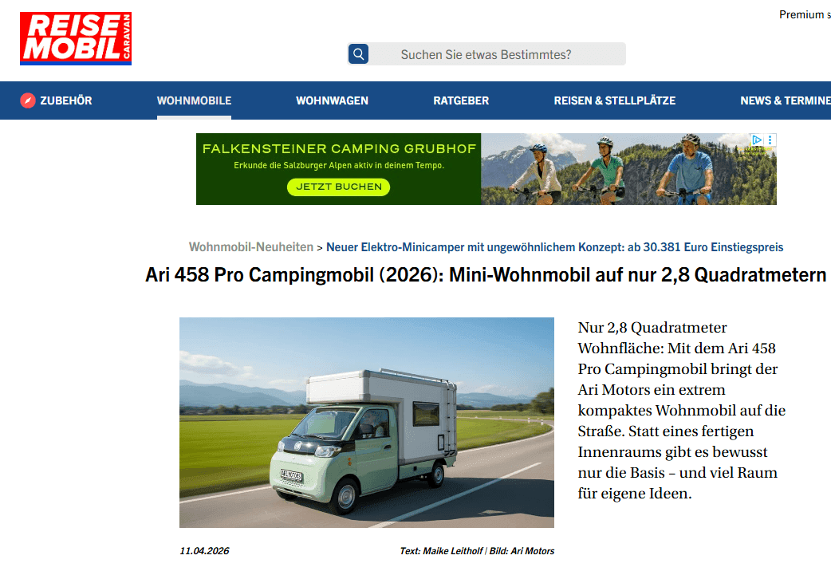Click the Ari 458 Pro Campingmobil headline
Viewport: 831px width, 571px height.
click(x=486, y=274)
